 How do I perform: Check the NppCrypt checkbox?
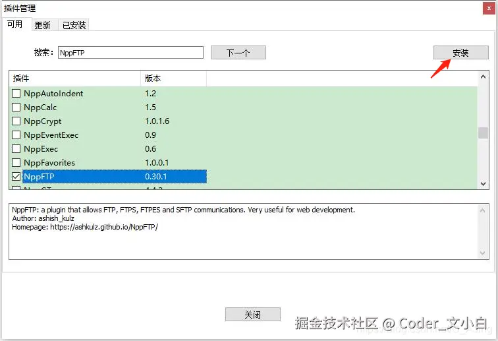[x=16, y=121]
